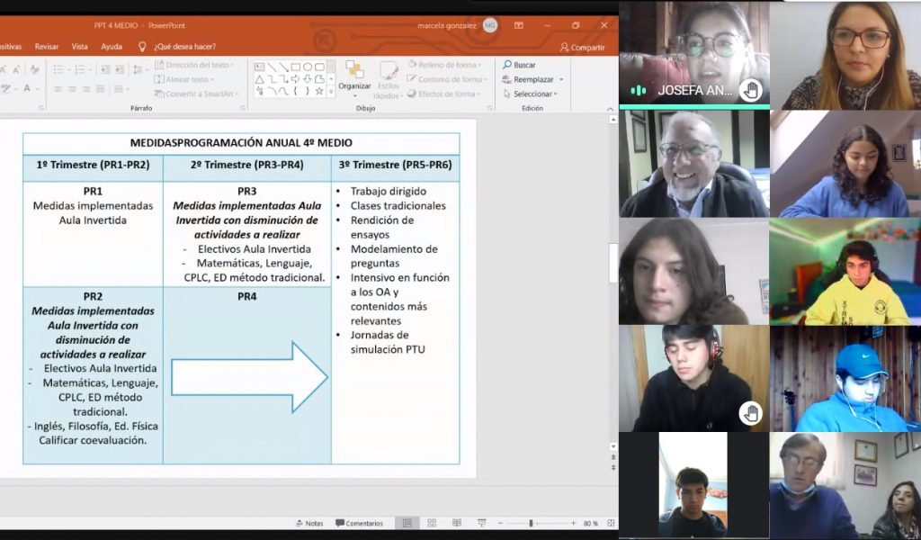921x540 pixels.
Task: Click the Clear Formatting icon
Action: [35, 69]
